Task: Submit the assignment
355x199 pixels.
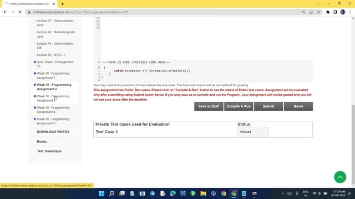Action: (x=268, y=107)
